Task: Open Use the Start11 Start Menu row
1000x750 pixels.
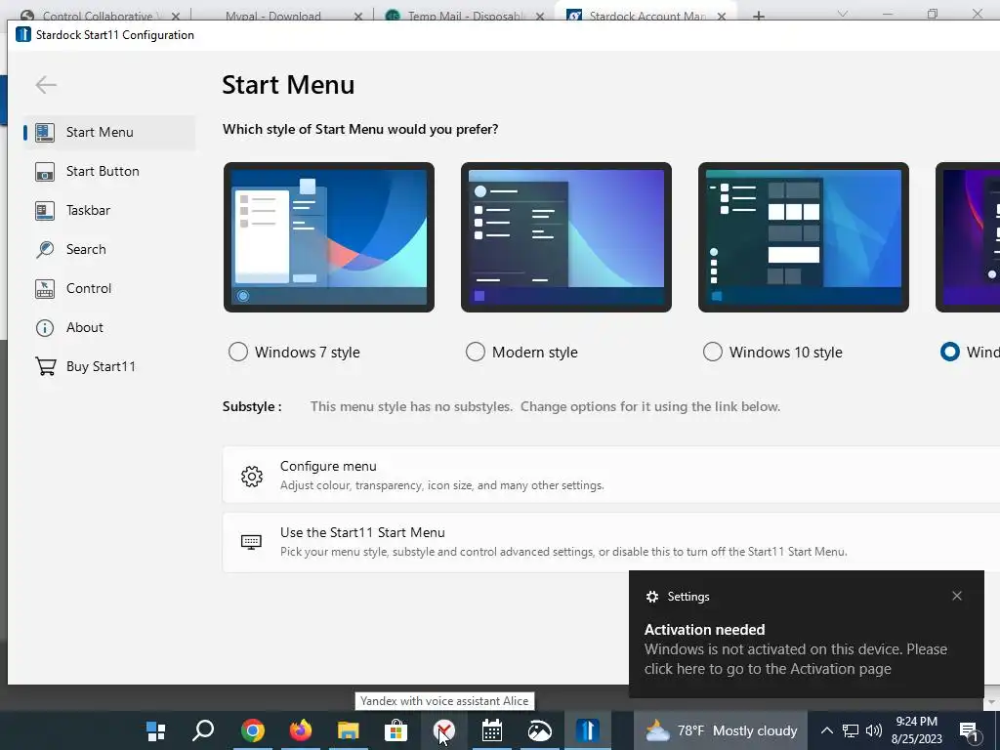Action: coord(611,542)
